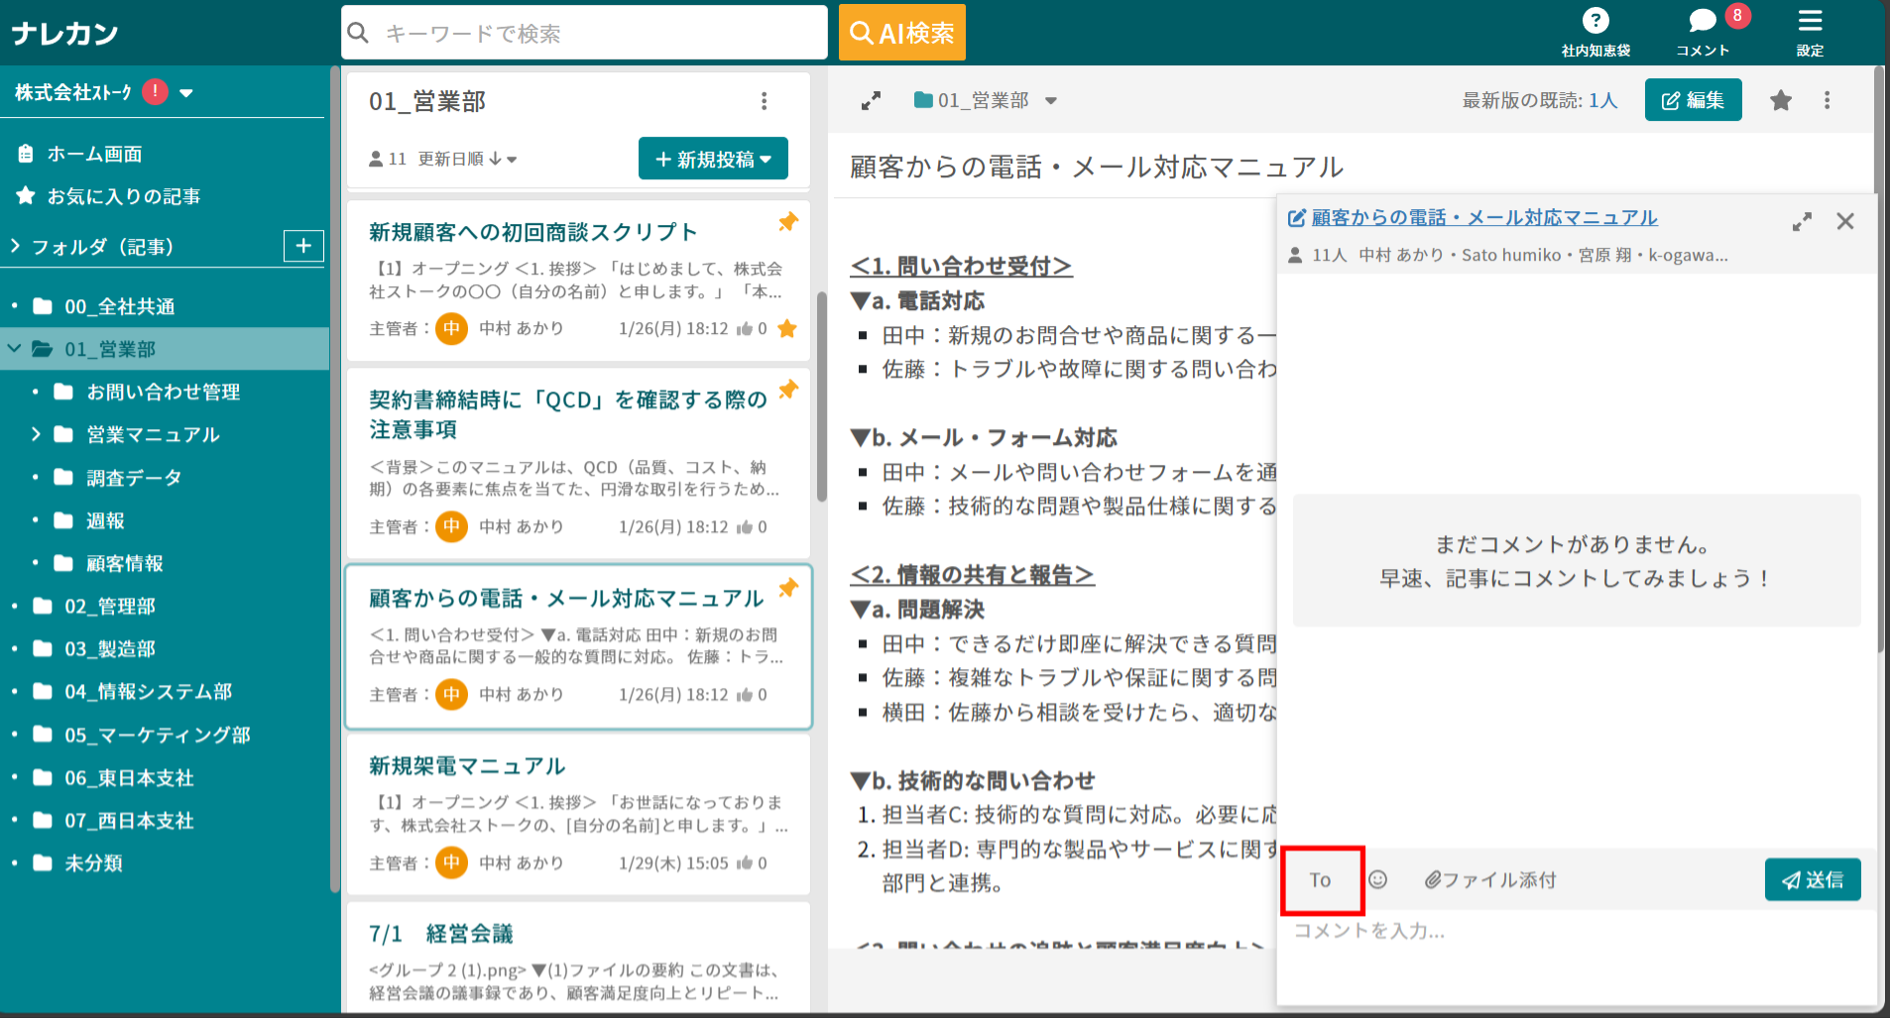
Task: Open the 新規投稿 dropdown
Action: [713, 158]
